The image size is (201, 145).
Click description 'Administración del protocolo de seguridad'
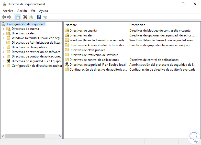pos(162,65)
